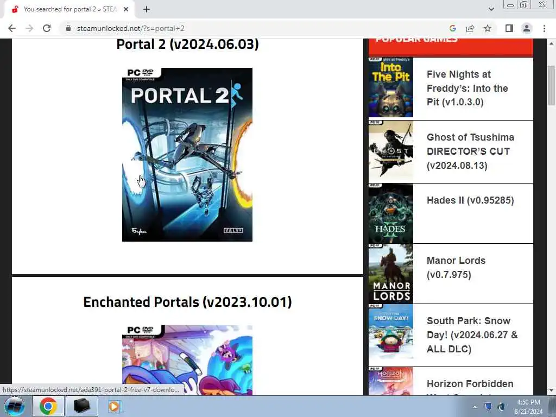556x417 pixels.
Task: Click the address bar URL
Action: point(131,28)
